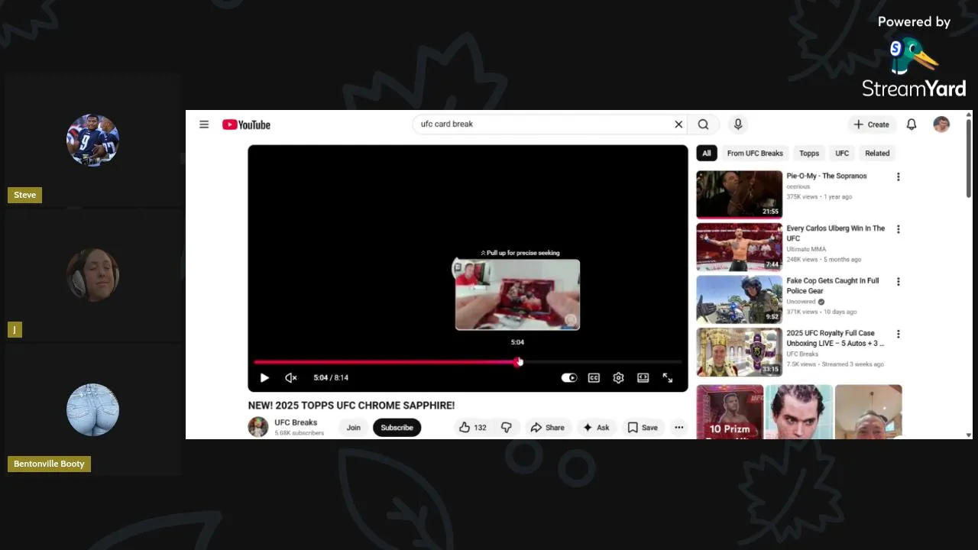Start voice search with the microphone
Screen dimensions: 978x550
(x=737, y=125)
